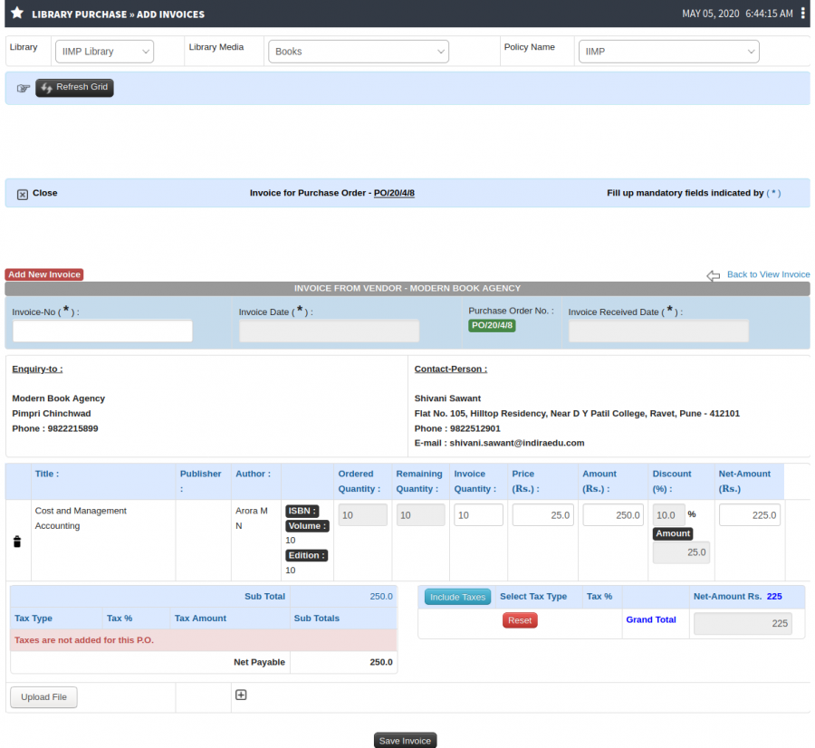
Task: Click the Title column header
Action: click(47, 474)
